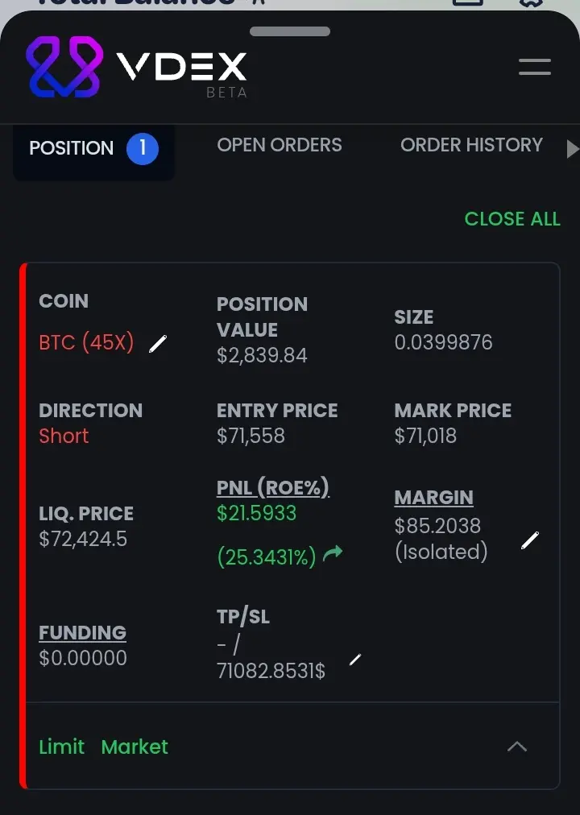Switch to Order History tab
This screenshot has width=580, height=815.
pyautogui.click(x=471, y=145)
